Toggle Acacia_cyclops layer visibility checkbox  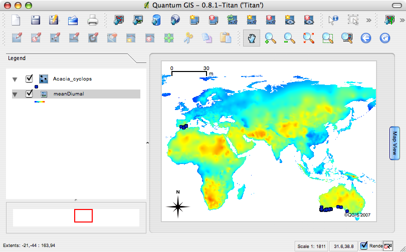(x=29, y=78)
